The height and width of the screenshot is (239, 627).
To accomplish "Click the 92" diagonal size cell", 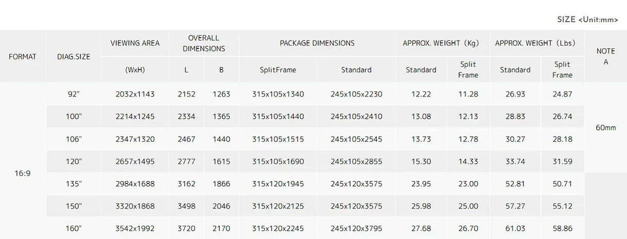I will (x=74, y=95).
